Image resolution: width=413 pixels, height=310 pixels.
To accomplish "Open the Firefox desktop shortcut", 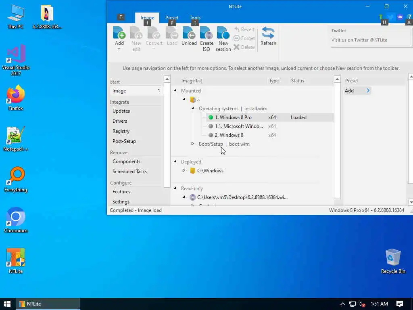I will (x=16, y=98).
